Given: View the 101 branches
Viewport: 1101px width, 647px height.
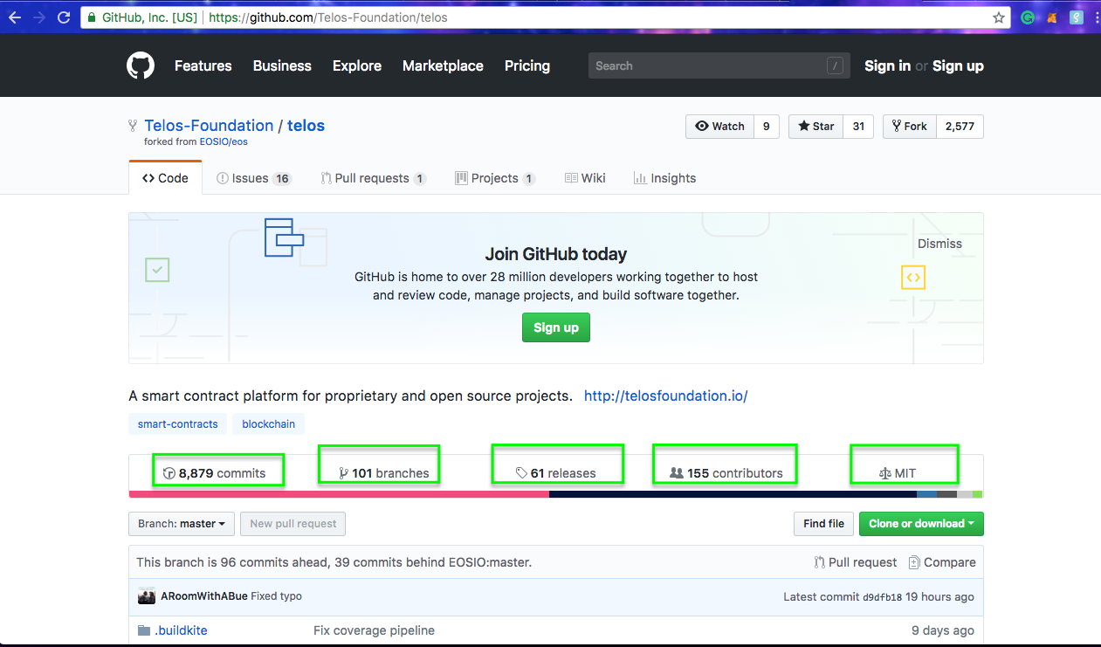Looking at the screenshot, I should coord(383,473).
